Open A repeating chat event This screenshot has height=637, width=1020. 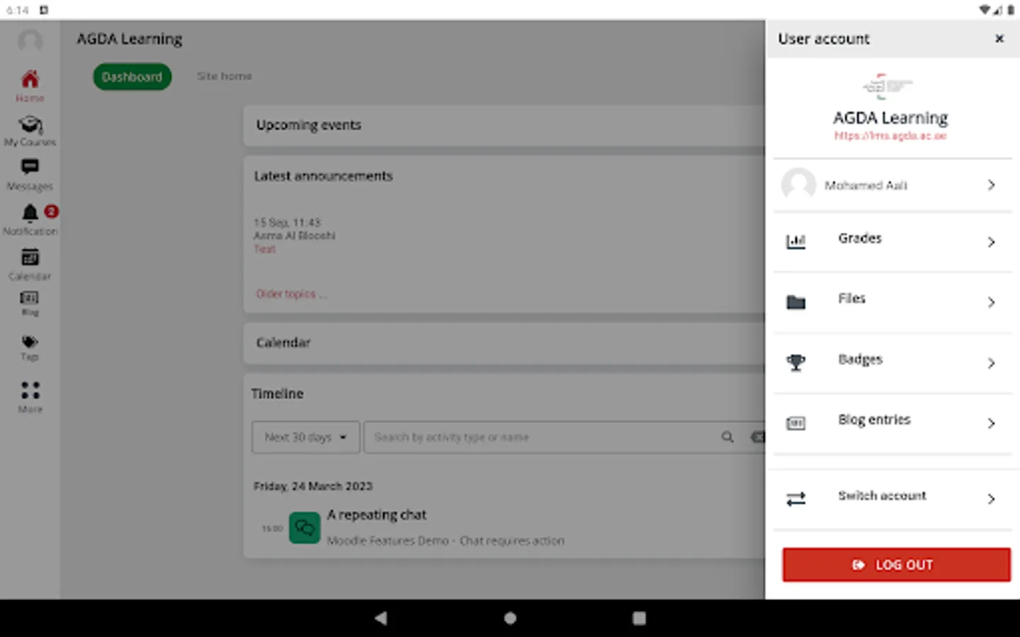(x=377, y=515)
